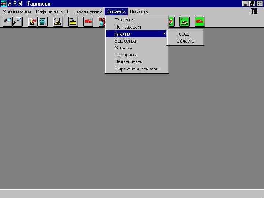
Task: Close the open Справки menu via its title
Action: (116, 12)
